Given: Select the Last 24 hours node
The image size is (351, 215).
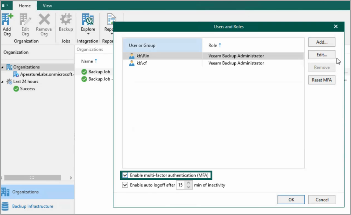Looking at the screenshot, I should click(x=26, y=81).
